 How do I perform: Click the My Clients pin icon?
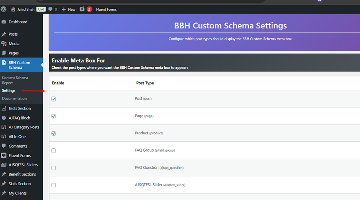pyautogui.click(x=4, y=193)
